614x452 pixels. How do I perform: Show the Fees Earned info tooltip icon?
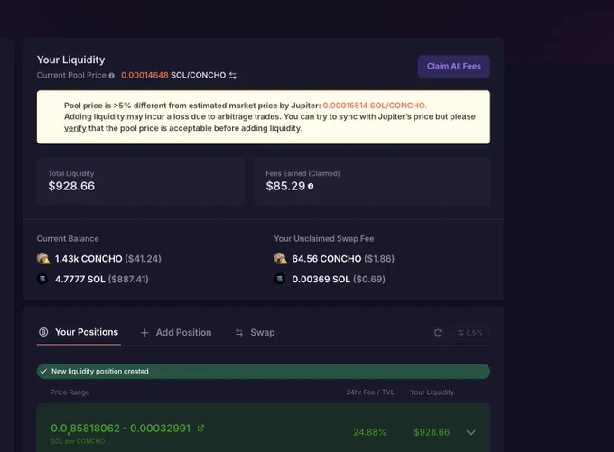[x=311, y=186]
